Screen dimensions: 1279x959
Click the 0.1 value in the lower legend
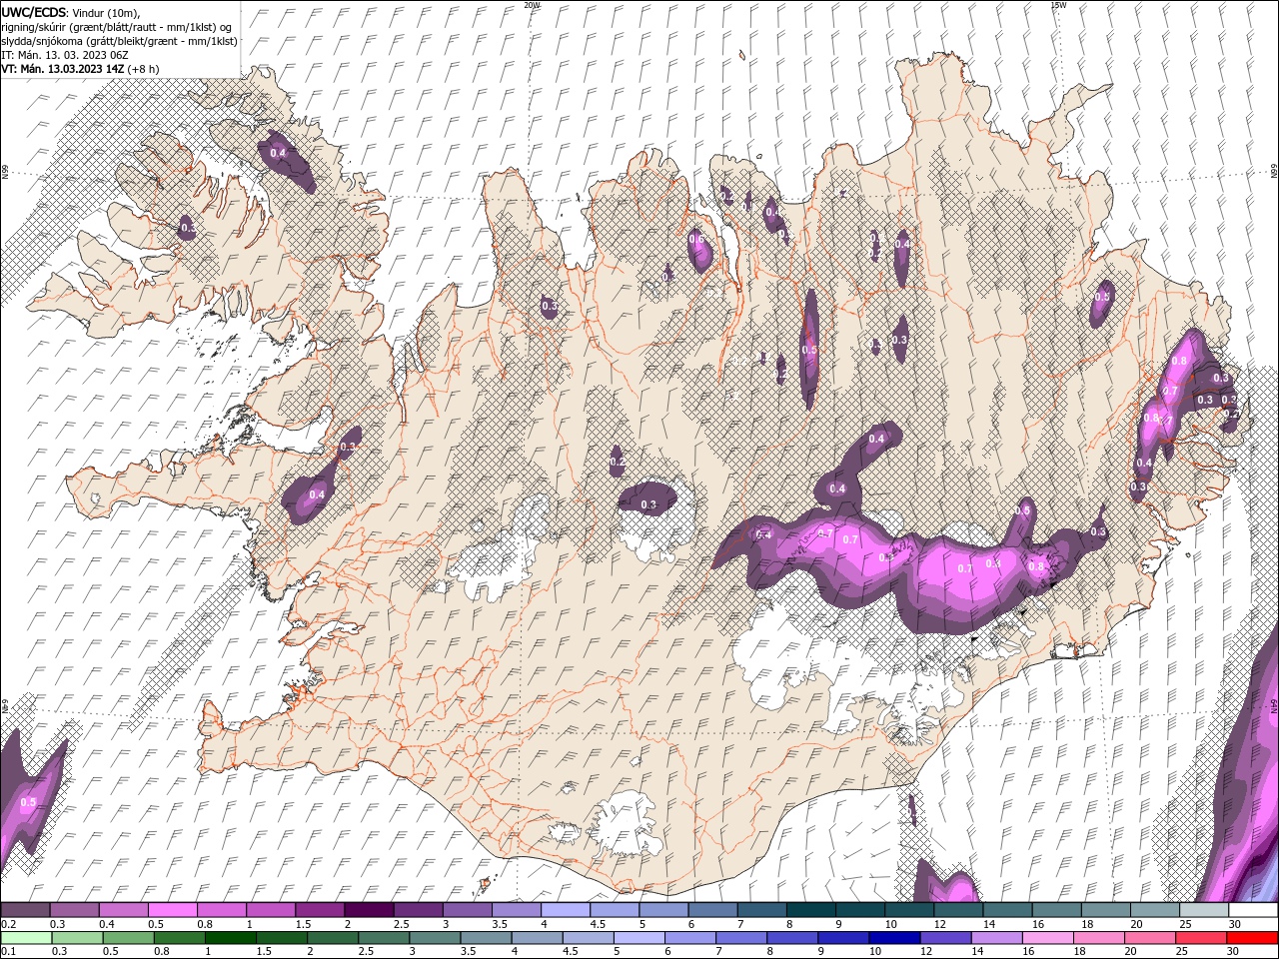coord(8,951)
